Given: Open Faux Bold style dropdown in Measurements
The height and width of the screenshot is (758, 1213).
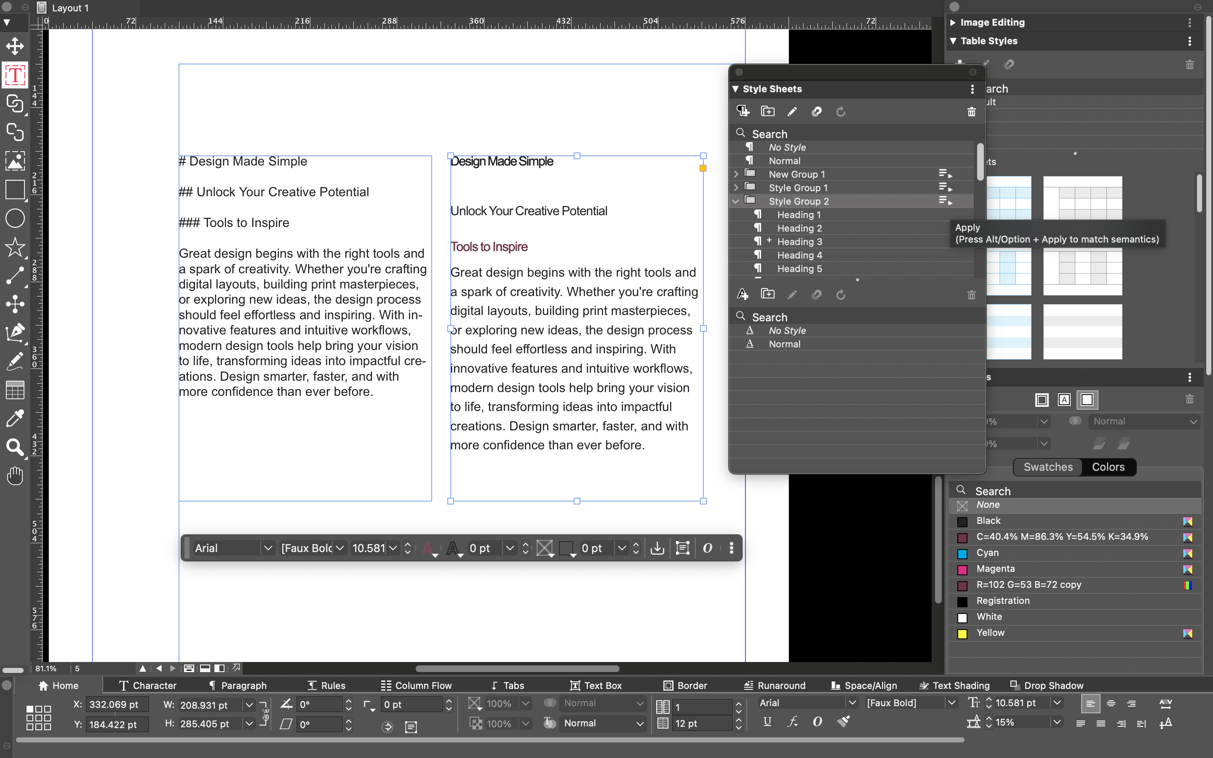Looking at the screenshot, I should [951, 703].
